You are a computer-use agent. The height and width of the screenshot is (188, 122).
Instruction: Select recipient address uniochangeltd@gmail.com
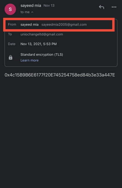[x=42, y=34]
